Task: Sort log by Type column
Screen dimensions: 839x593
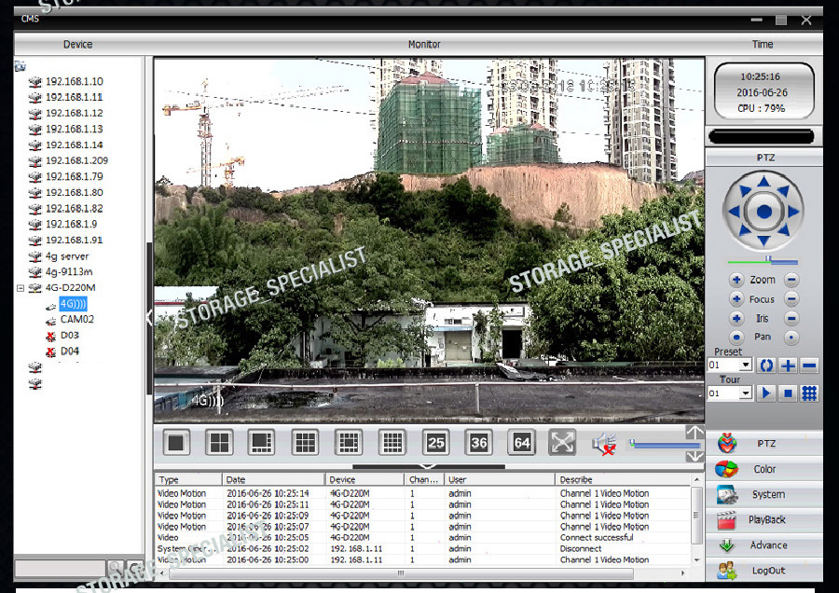Action: coord(188,479)
